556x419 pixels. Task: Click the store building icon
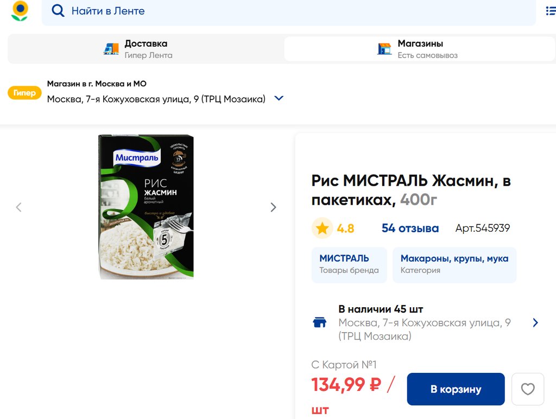384,49
